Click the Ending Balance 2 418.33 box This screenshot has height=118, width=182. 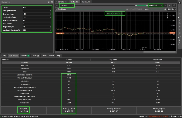[114, 110]
